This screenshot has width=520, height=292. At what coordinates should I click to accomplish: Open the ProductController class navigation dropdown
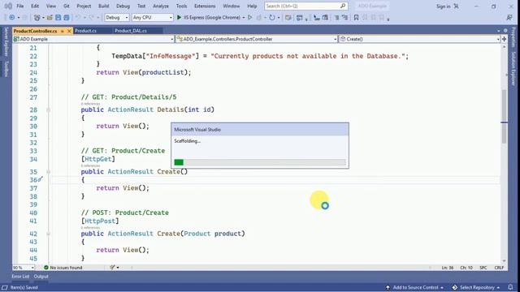[x=257, y=39]
